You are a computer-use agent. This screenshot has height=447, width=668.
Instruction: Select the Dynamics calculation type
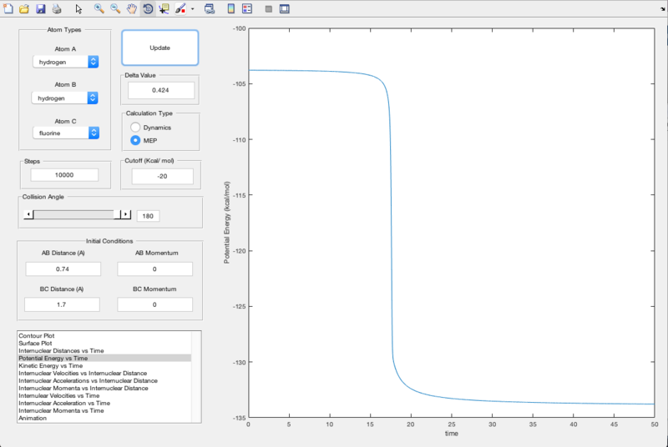pos(135,127)
